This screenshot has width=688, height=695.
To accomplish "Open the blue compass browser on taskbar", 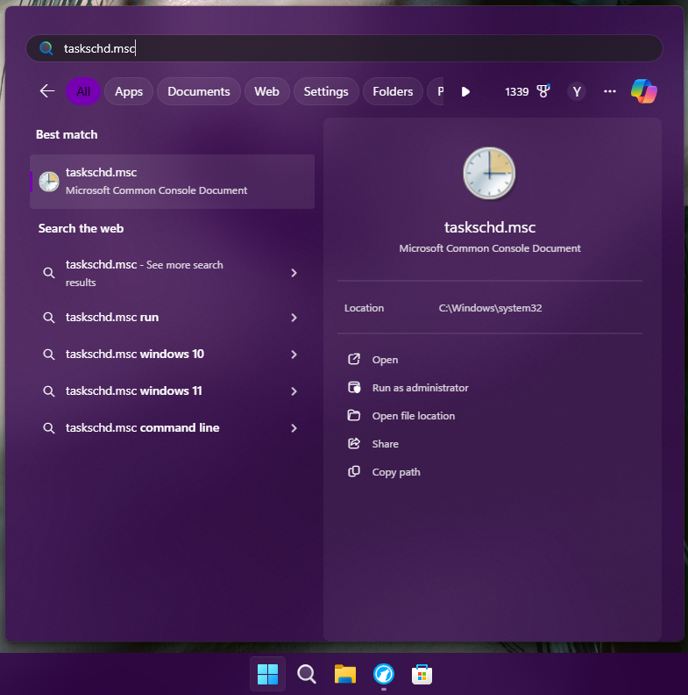I will tap(383, 674).
